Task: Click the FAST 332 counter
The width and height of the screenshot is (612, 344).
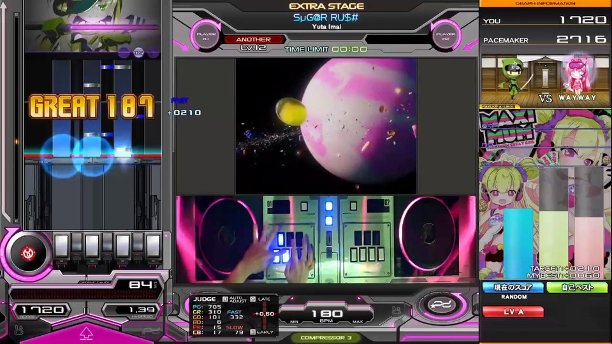Action: [235, 314]
